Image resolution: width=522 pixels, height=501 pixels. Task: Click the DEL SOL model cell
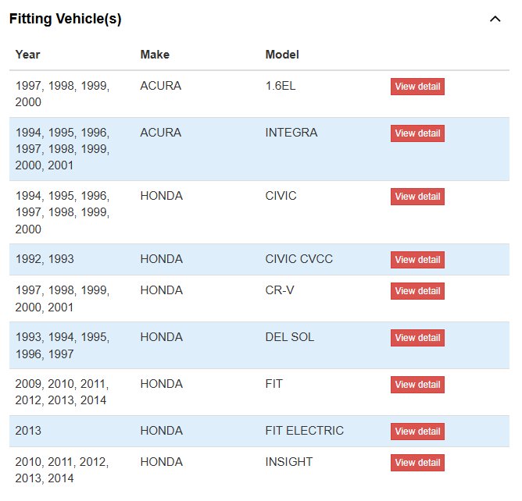click(290, 336)
